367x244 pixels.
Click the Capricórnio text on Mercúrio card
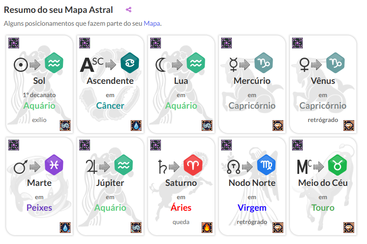click(x=252, y=106)
